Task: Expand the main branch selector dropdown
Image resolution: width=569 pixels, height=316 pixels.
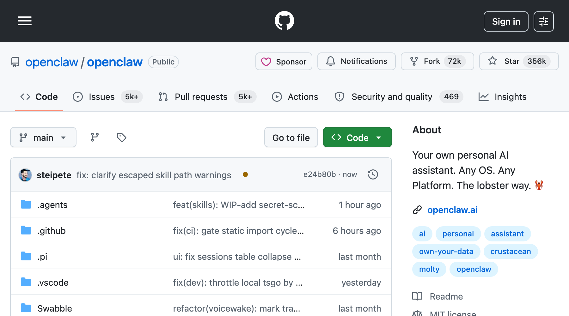Action: pyautogui.click(x=43, y=137)
